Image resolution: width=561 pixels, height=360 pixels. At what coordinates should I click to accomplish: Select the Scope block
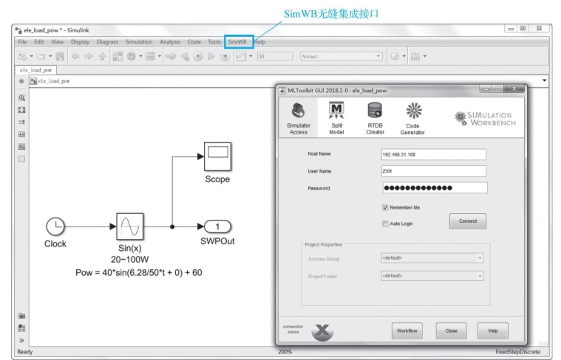click(217, 156)
